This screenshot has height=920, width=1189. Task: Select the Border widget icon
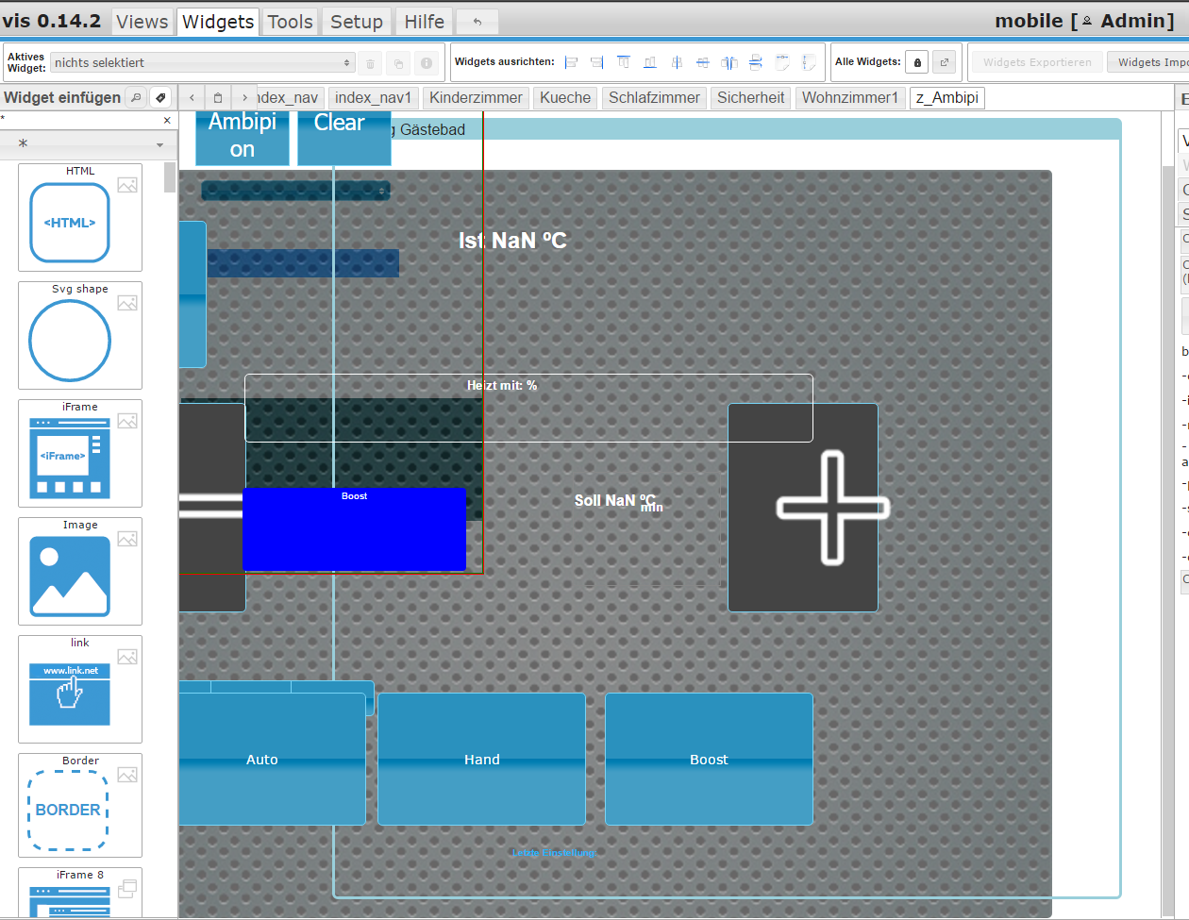coord(68,810)
